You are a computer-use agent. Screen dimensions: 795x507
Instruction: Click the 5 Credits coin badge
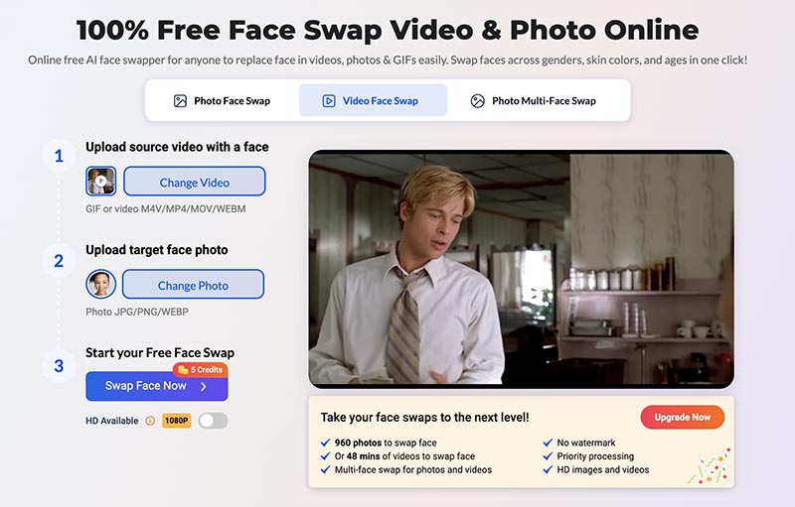point(201,370)
